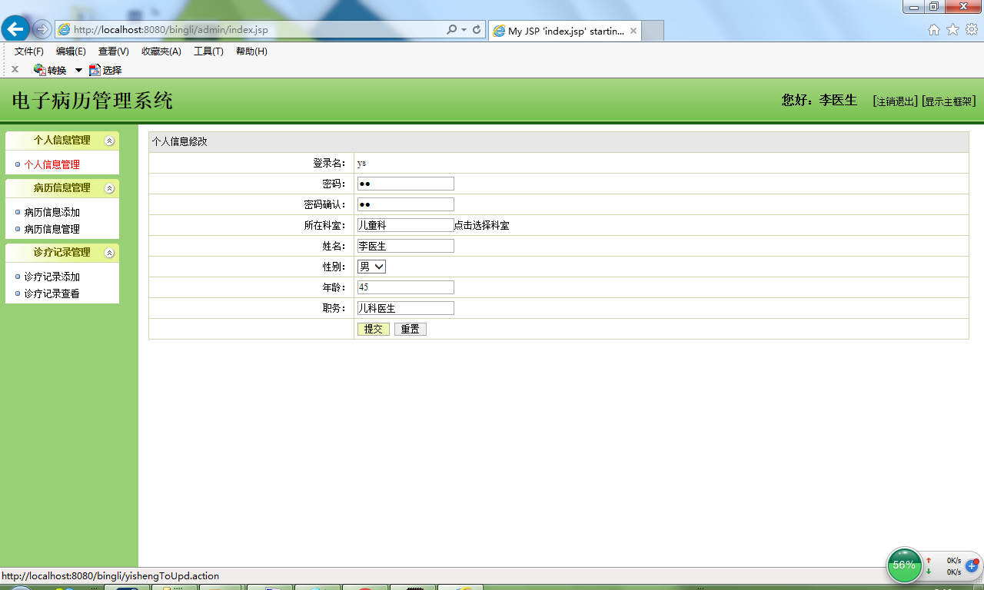Go back with the browser back arrow
The height and width of the screenshot is (590, 984).
coord(15,29)
